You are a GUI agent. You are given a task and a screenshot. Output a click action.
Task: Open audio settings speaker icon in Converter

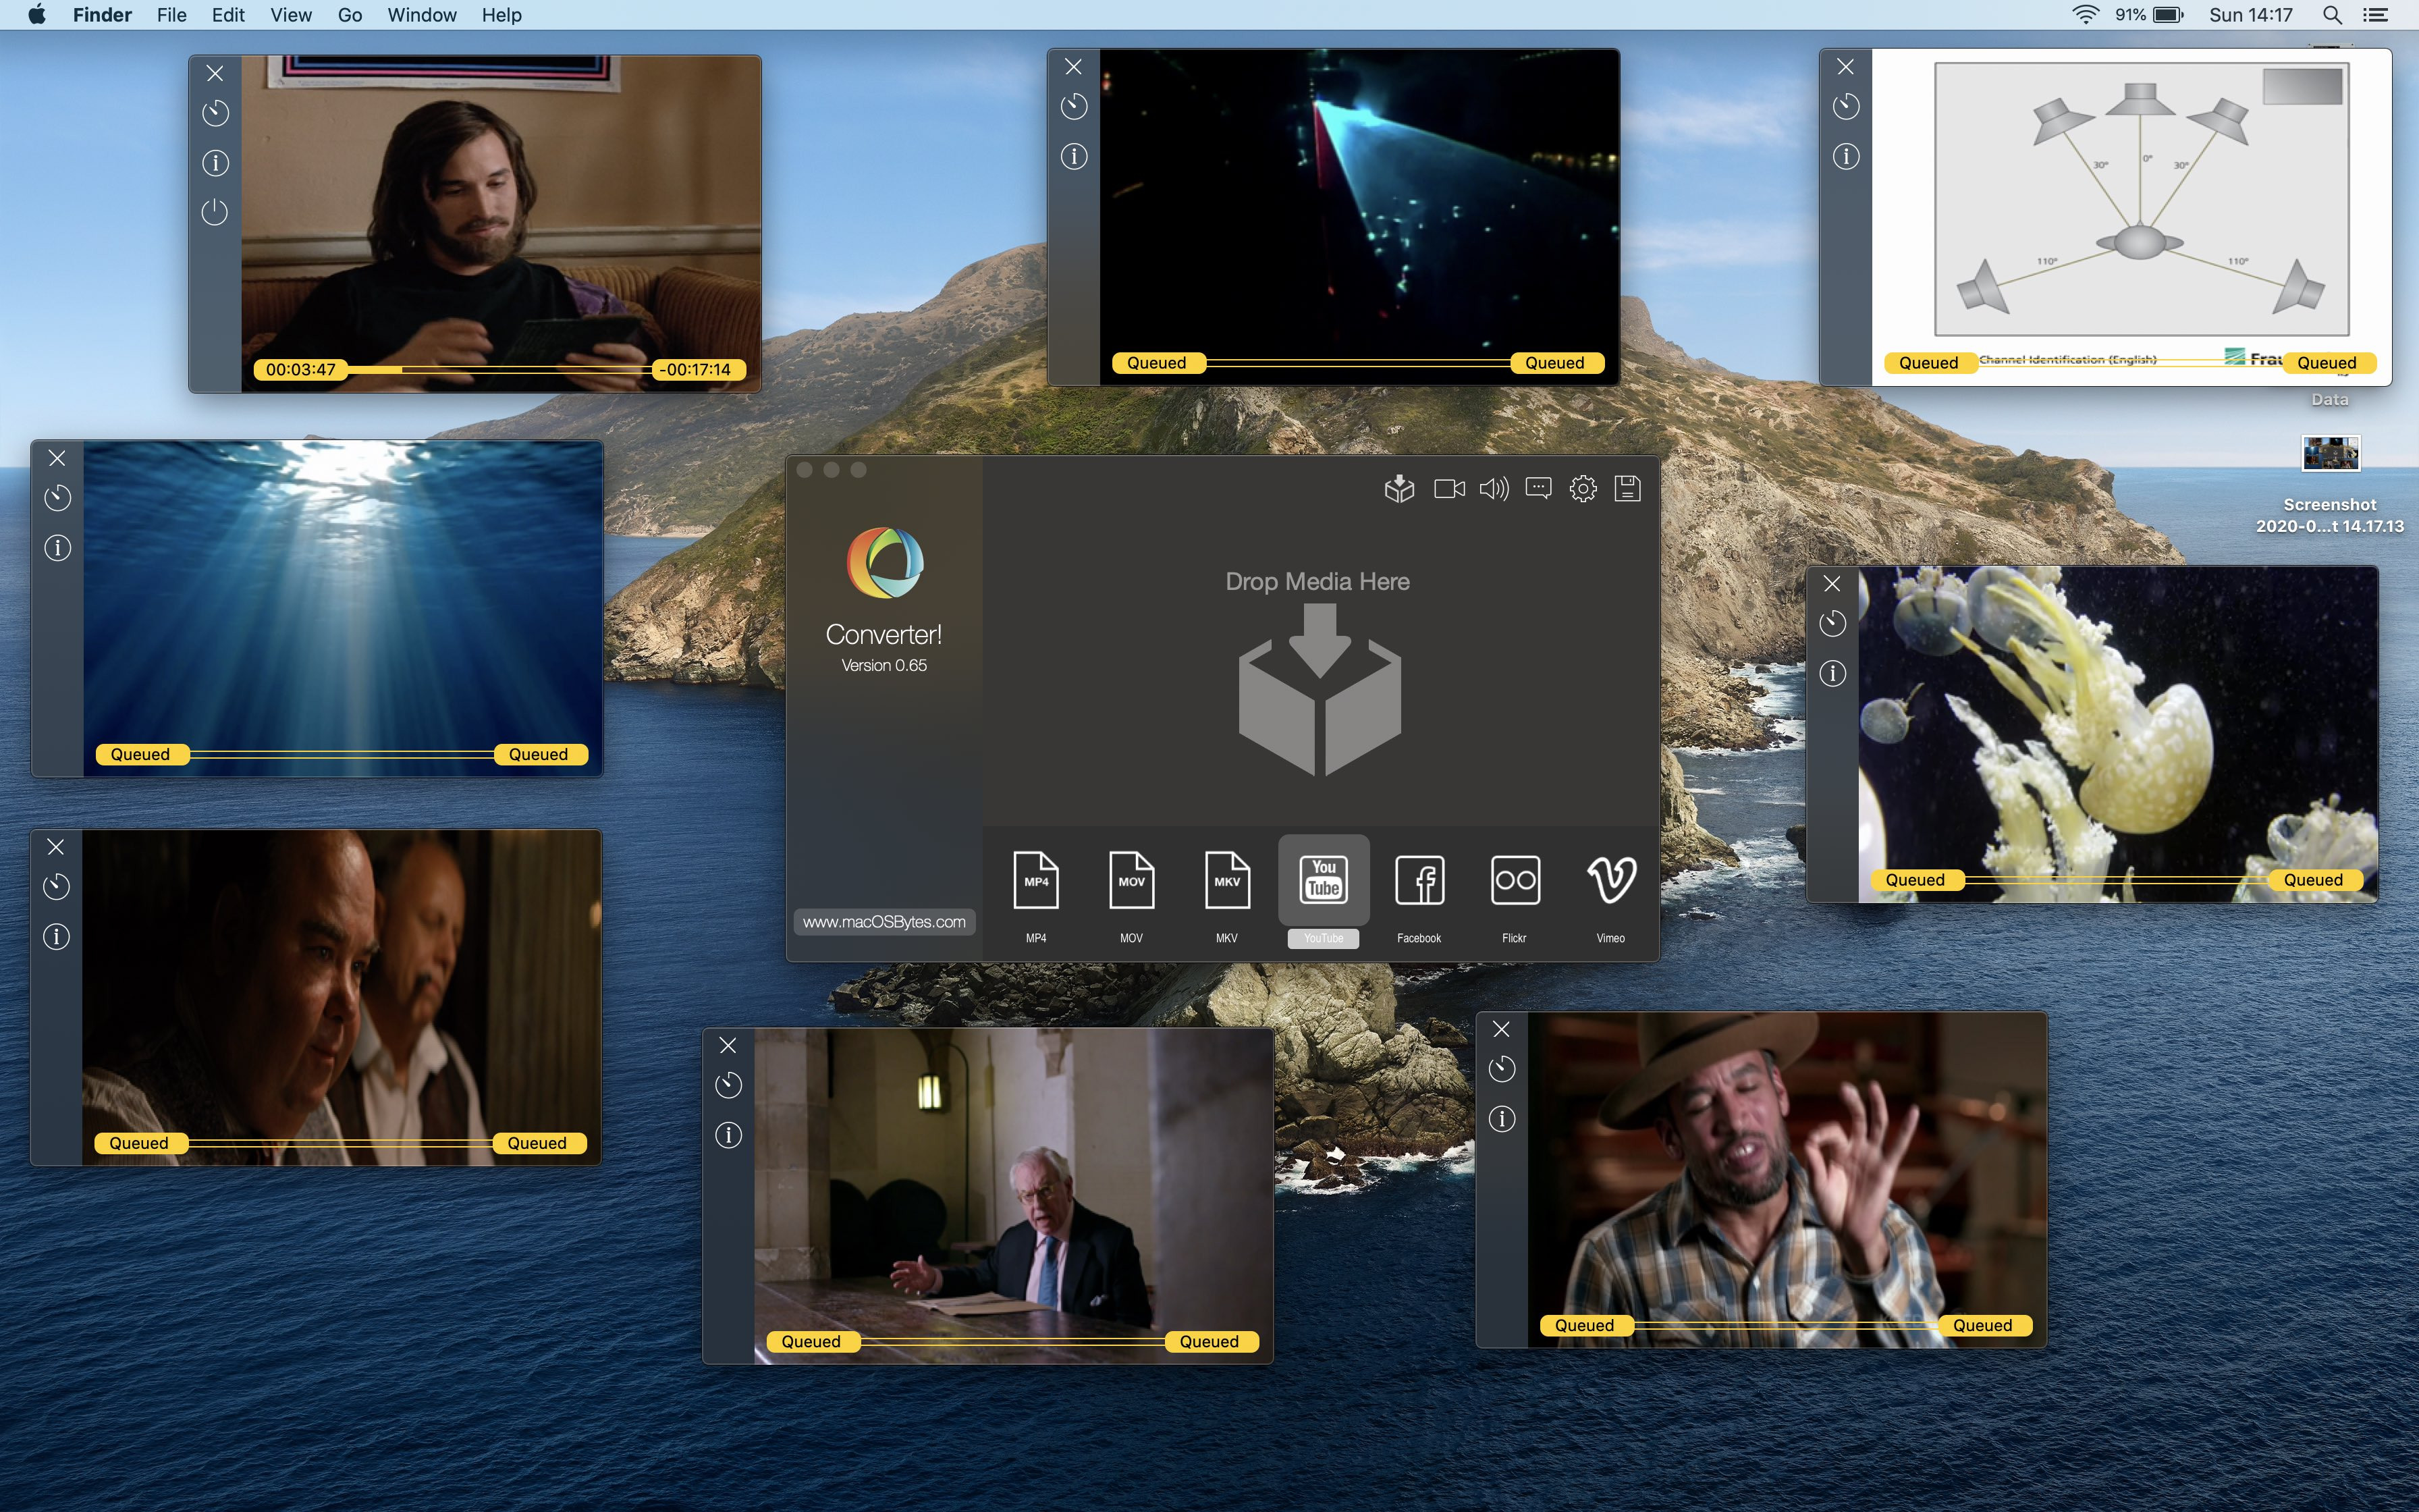(x=1494, y=488)
